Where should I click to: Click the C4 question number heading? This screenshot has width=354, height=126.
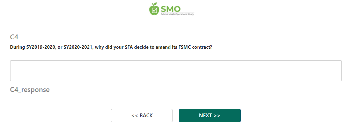coord(14,37)
